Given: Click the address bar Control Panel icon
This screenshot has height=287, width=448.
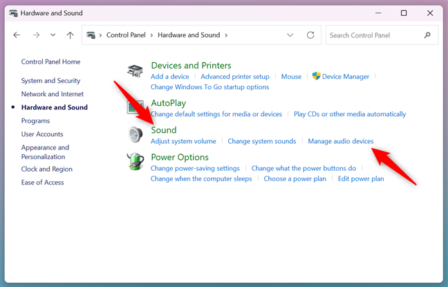Looking at the screenshot, I should (91, 35).
